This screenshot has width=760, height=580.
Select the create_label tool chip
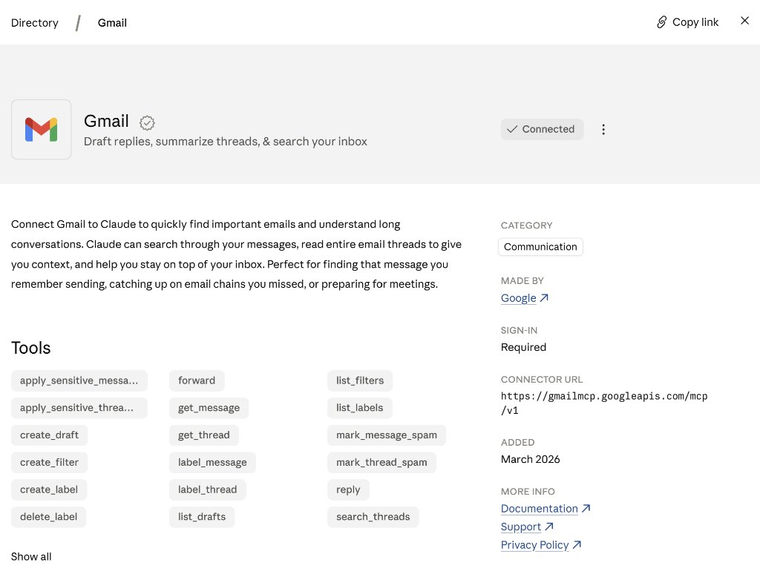48,490
